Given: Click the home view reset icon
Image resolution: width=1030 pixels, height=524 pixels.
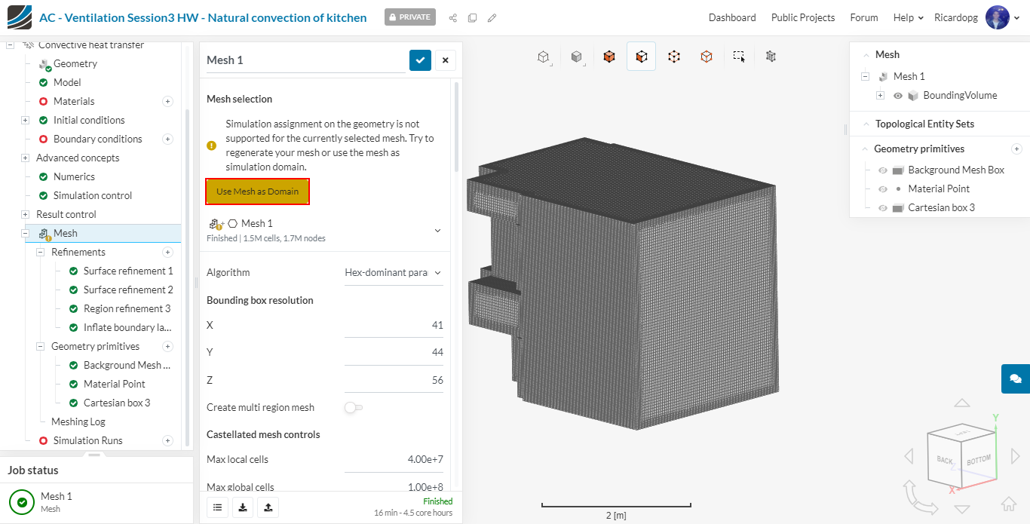Looking at the screenshot, I should [1008, 504].
